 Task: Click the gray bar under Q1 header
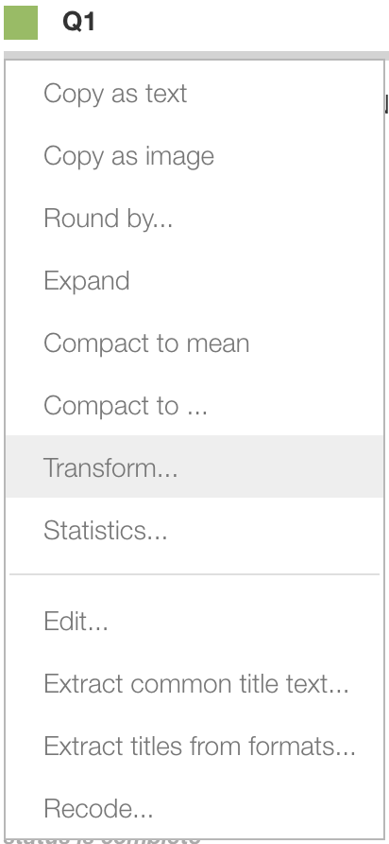[x=196, y=56]
